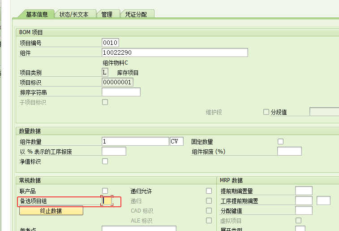Check the 联产品 checkbox
This screenshot has height=231, width=339.
coord(105,191)
